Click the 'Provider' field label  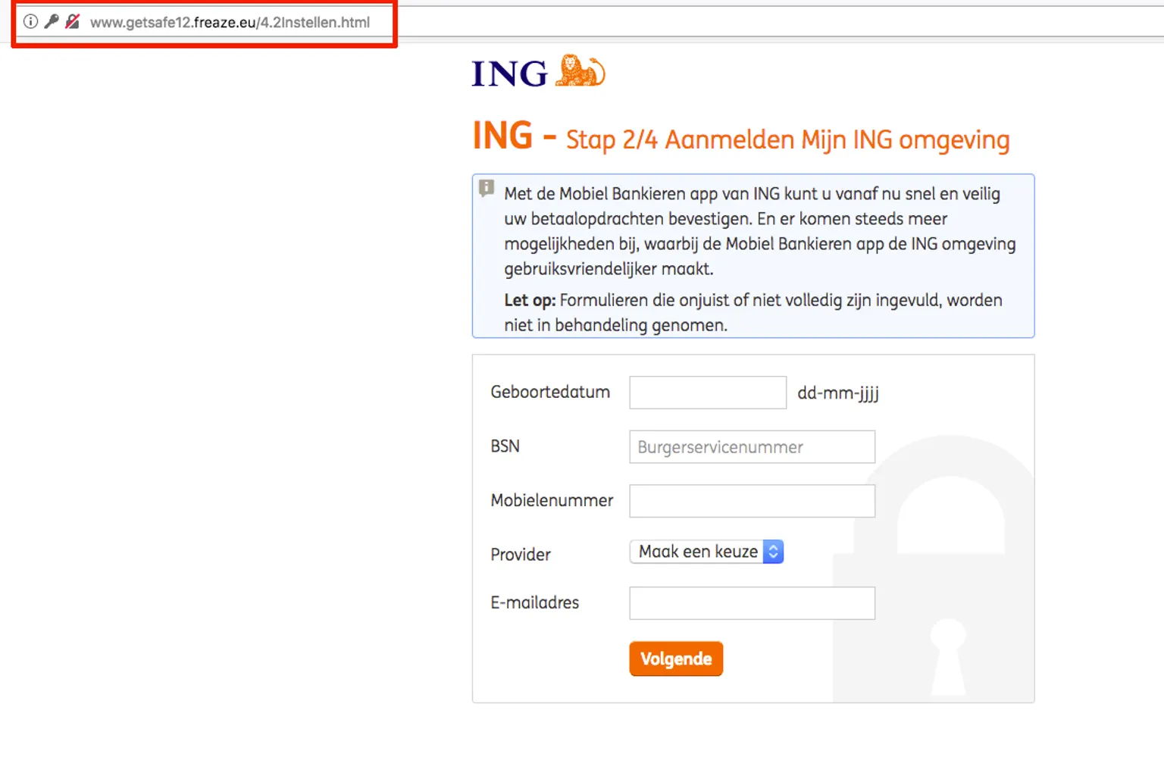coord(521,555)
